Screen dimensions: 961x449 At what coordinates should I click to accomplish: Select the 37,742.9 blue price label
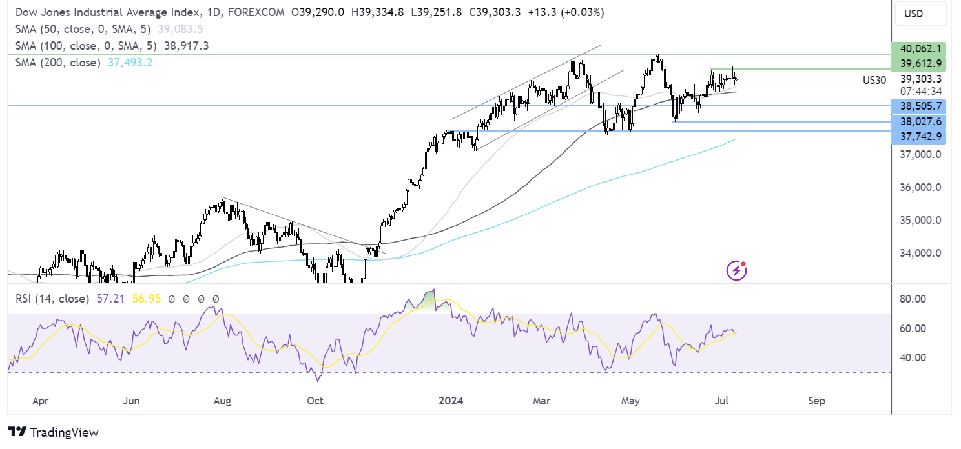(x=918, y=137)
